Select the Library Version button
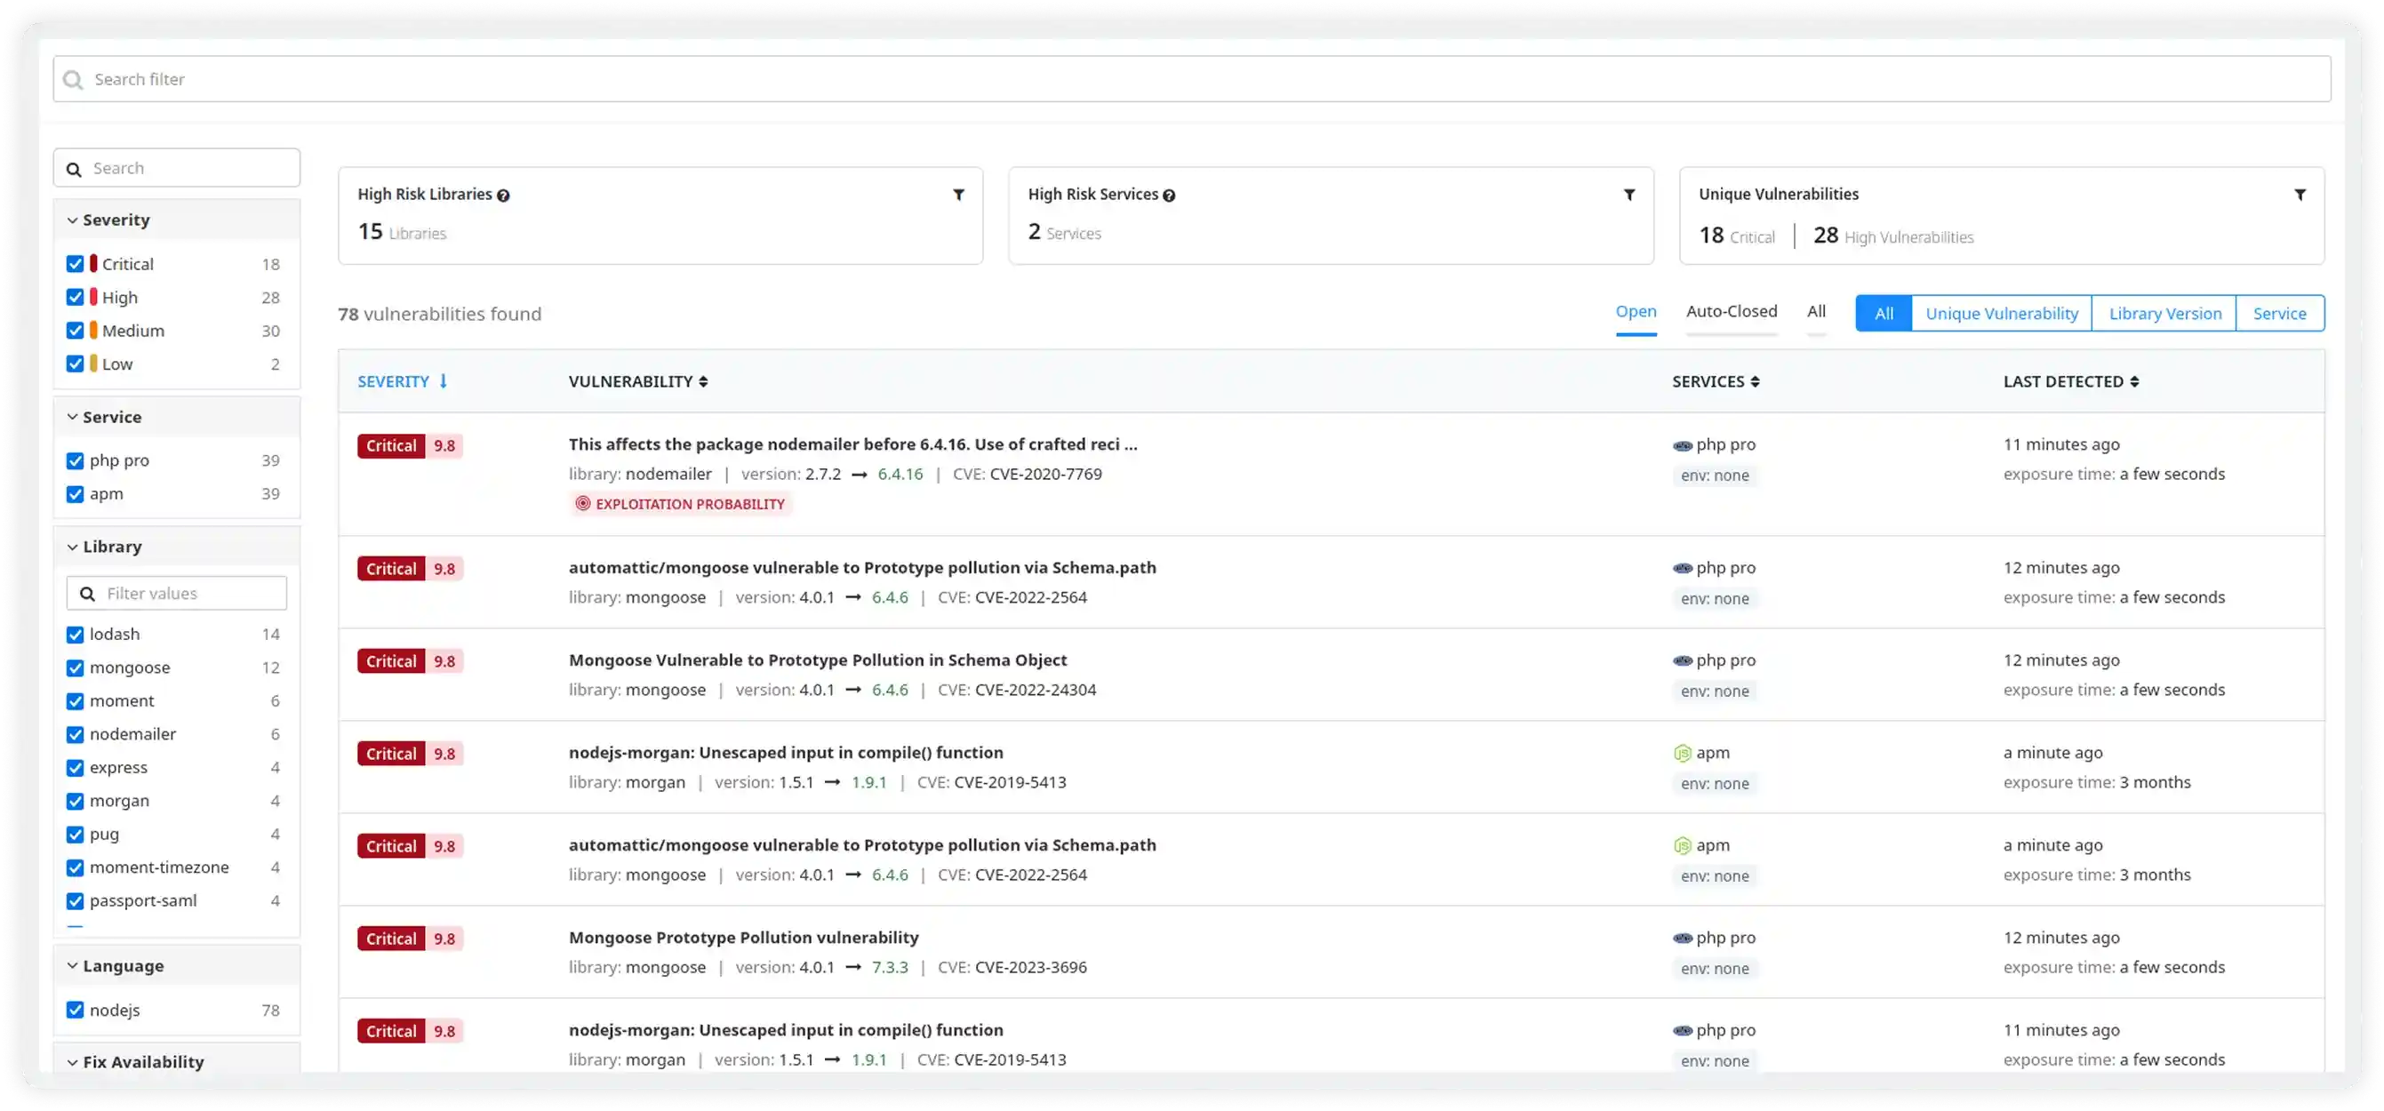2384x1111 pixels. [x=2164, y=313]
